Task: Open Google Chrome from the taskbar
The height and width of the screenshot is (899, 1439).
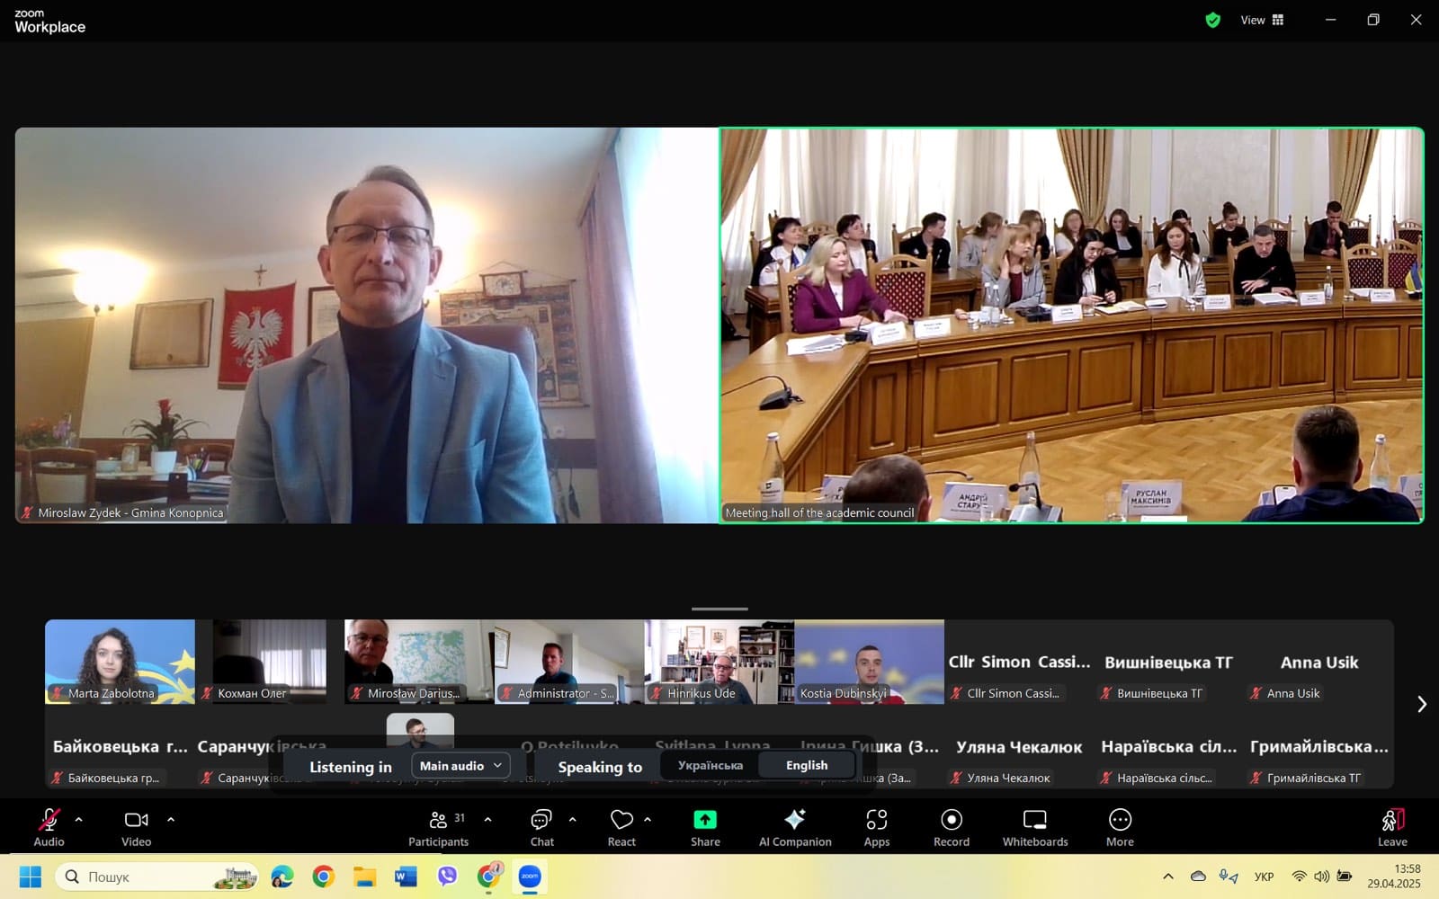Action: pos(324,877)
